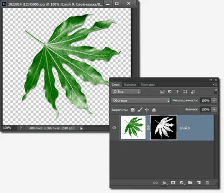Lock transparent pixels checkerboard icon
This screenshot has width=224, height=193.
(x=133, y=110)
